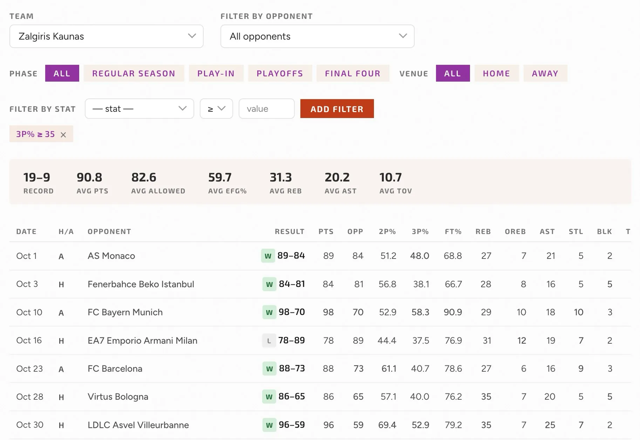640x440 pixels.
Task: Remove the 3P% ≥ 35 filter chip
Action: (63, 135)
